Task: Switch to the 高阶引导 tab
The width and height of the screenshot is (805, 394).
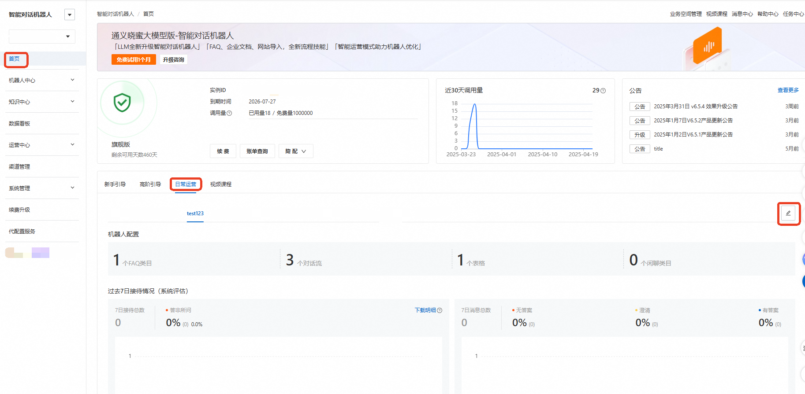Action: point(150,184)
